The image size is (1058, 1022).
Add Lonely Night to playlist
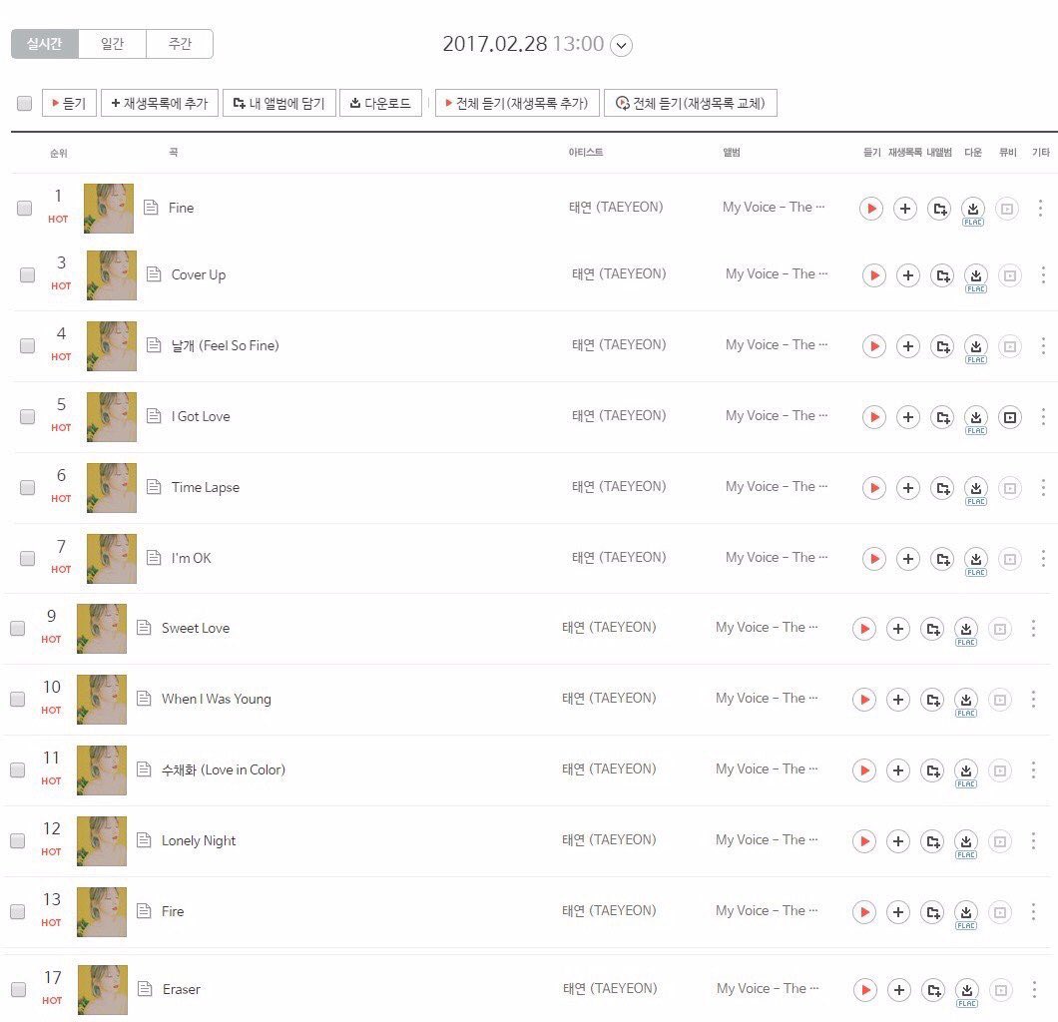(x=898, y=841)
